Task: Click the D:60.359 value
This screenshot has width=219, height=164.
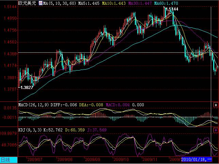Action: (x=75, y=130)
